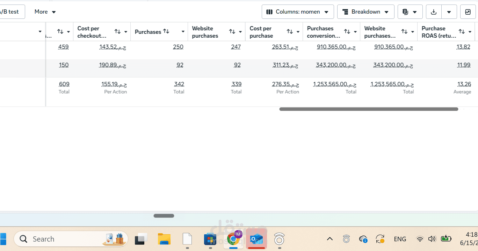The width and height of the screenshot is (478, 251).
Task: Open the leftmost column options caret
Action: 40,32
